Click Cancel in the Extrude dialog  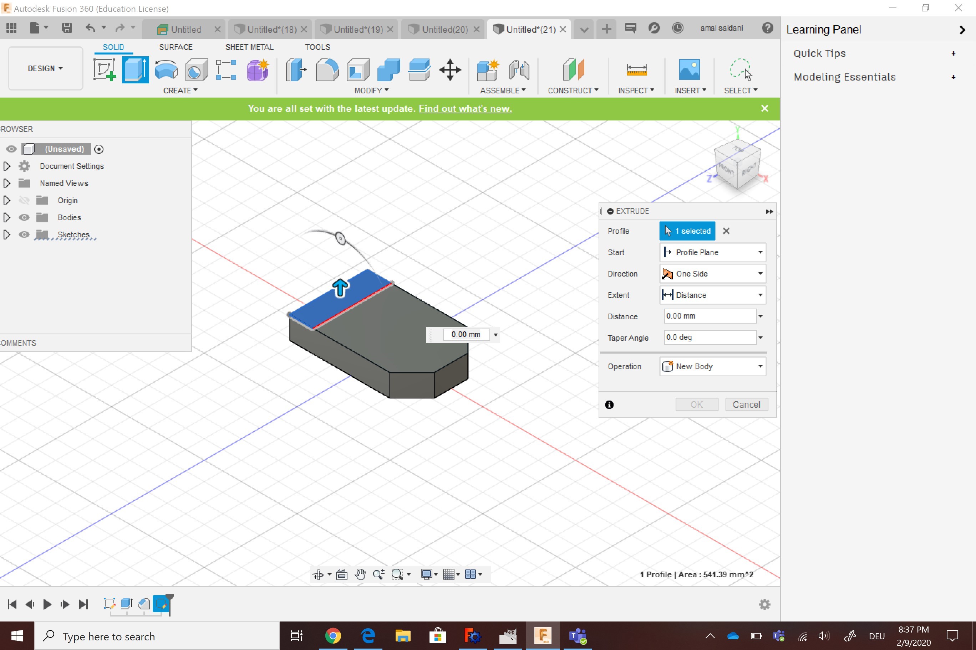(746, 404)
